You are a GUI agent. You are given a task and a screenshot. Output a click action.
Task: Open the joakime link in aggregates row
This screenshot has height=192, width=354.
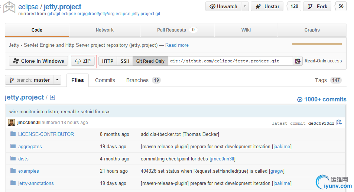coord(282,147)
